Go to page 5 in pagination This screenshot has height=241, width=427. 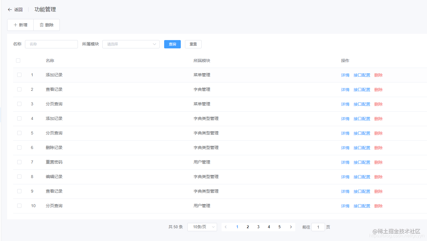pyautogui.click(x=280, y=227)
